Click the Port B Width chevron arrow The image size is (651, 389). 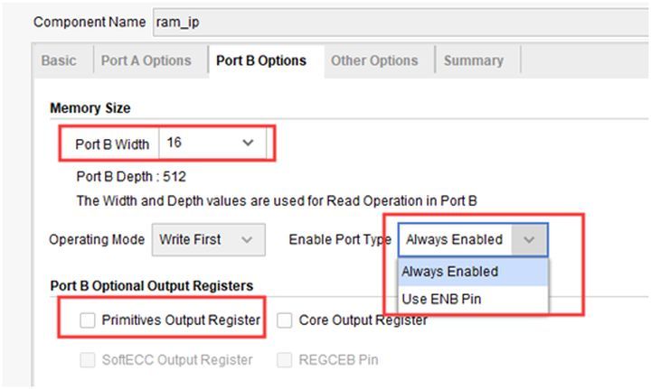point(248,144)
